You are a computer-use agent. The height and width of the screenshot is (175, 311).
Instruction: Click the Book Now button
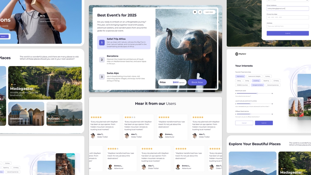[197, 82]
